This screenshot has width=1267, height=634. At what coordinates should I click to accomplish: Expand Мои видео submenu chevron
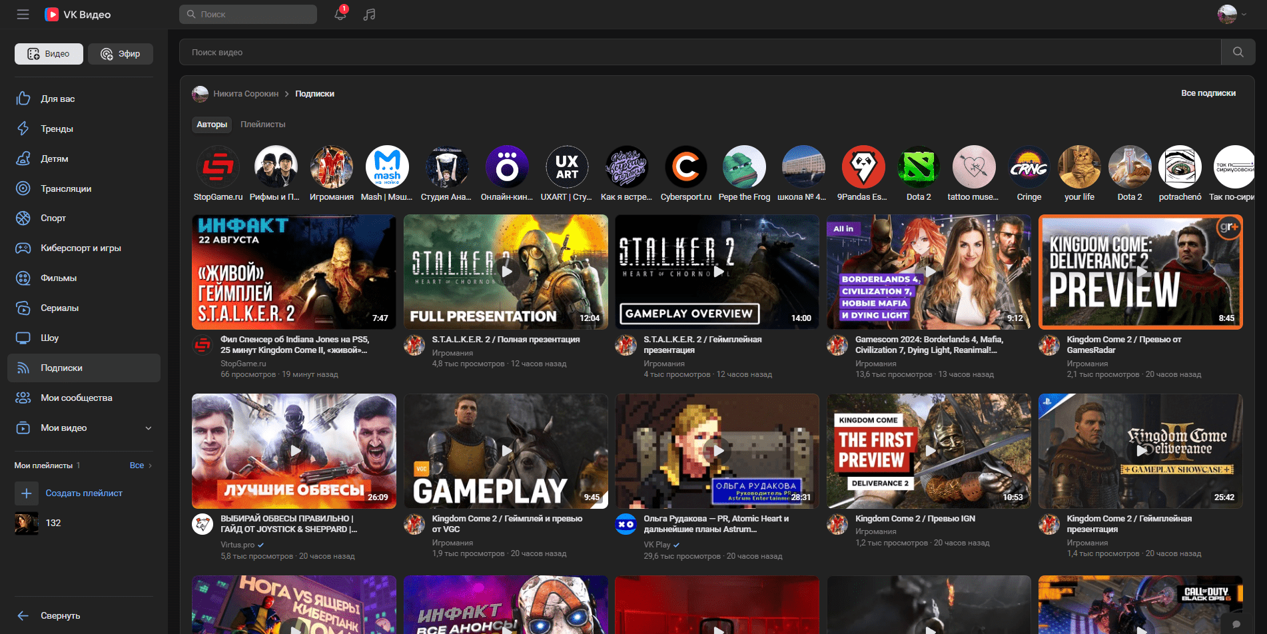(x=149, y=428)
